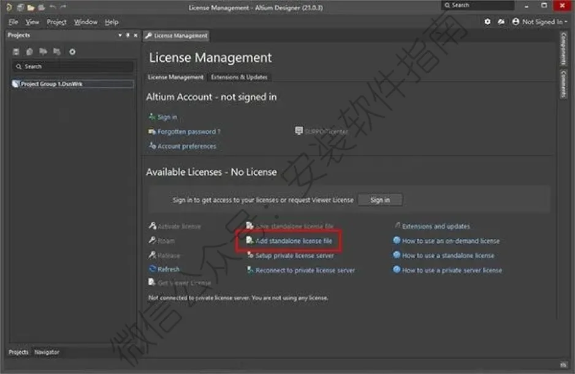Close the Projects panel
The image size is (575, 374).
[x=135, y=35]
